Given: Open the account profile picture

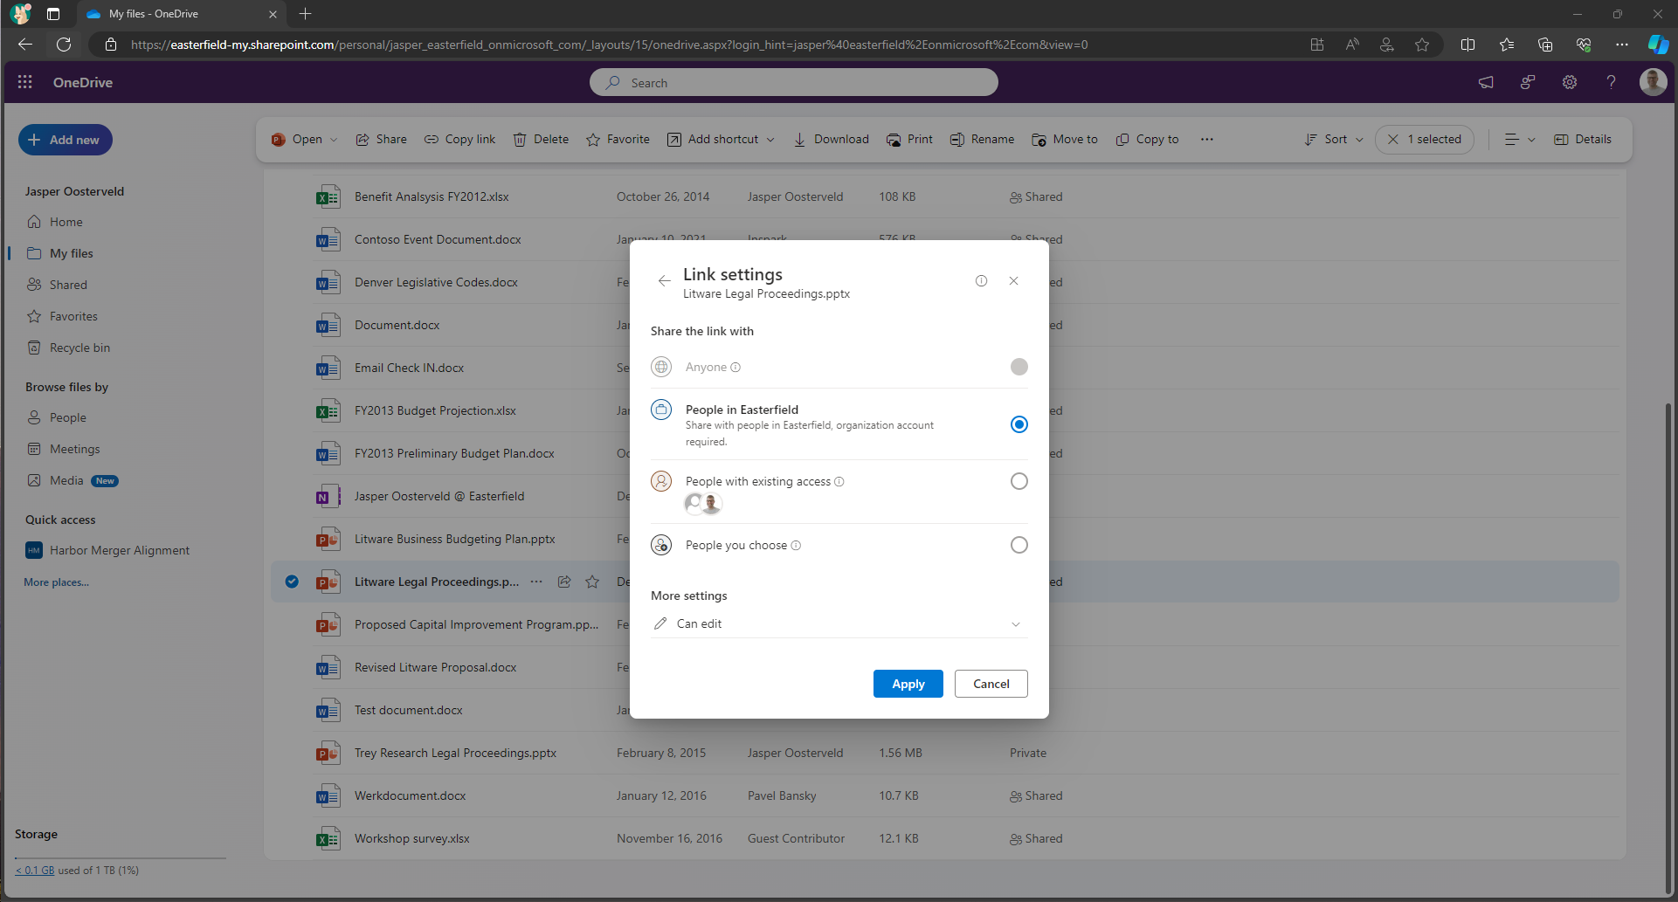Looking at the screenshot, I should click(1653, 82).
